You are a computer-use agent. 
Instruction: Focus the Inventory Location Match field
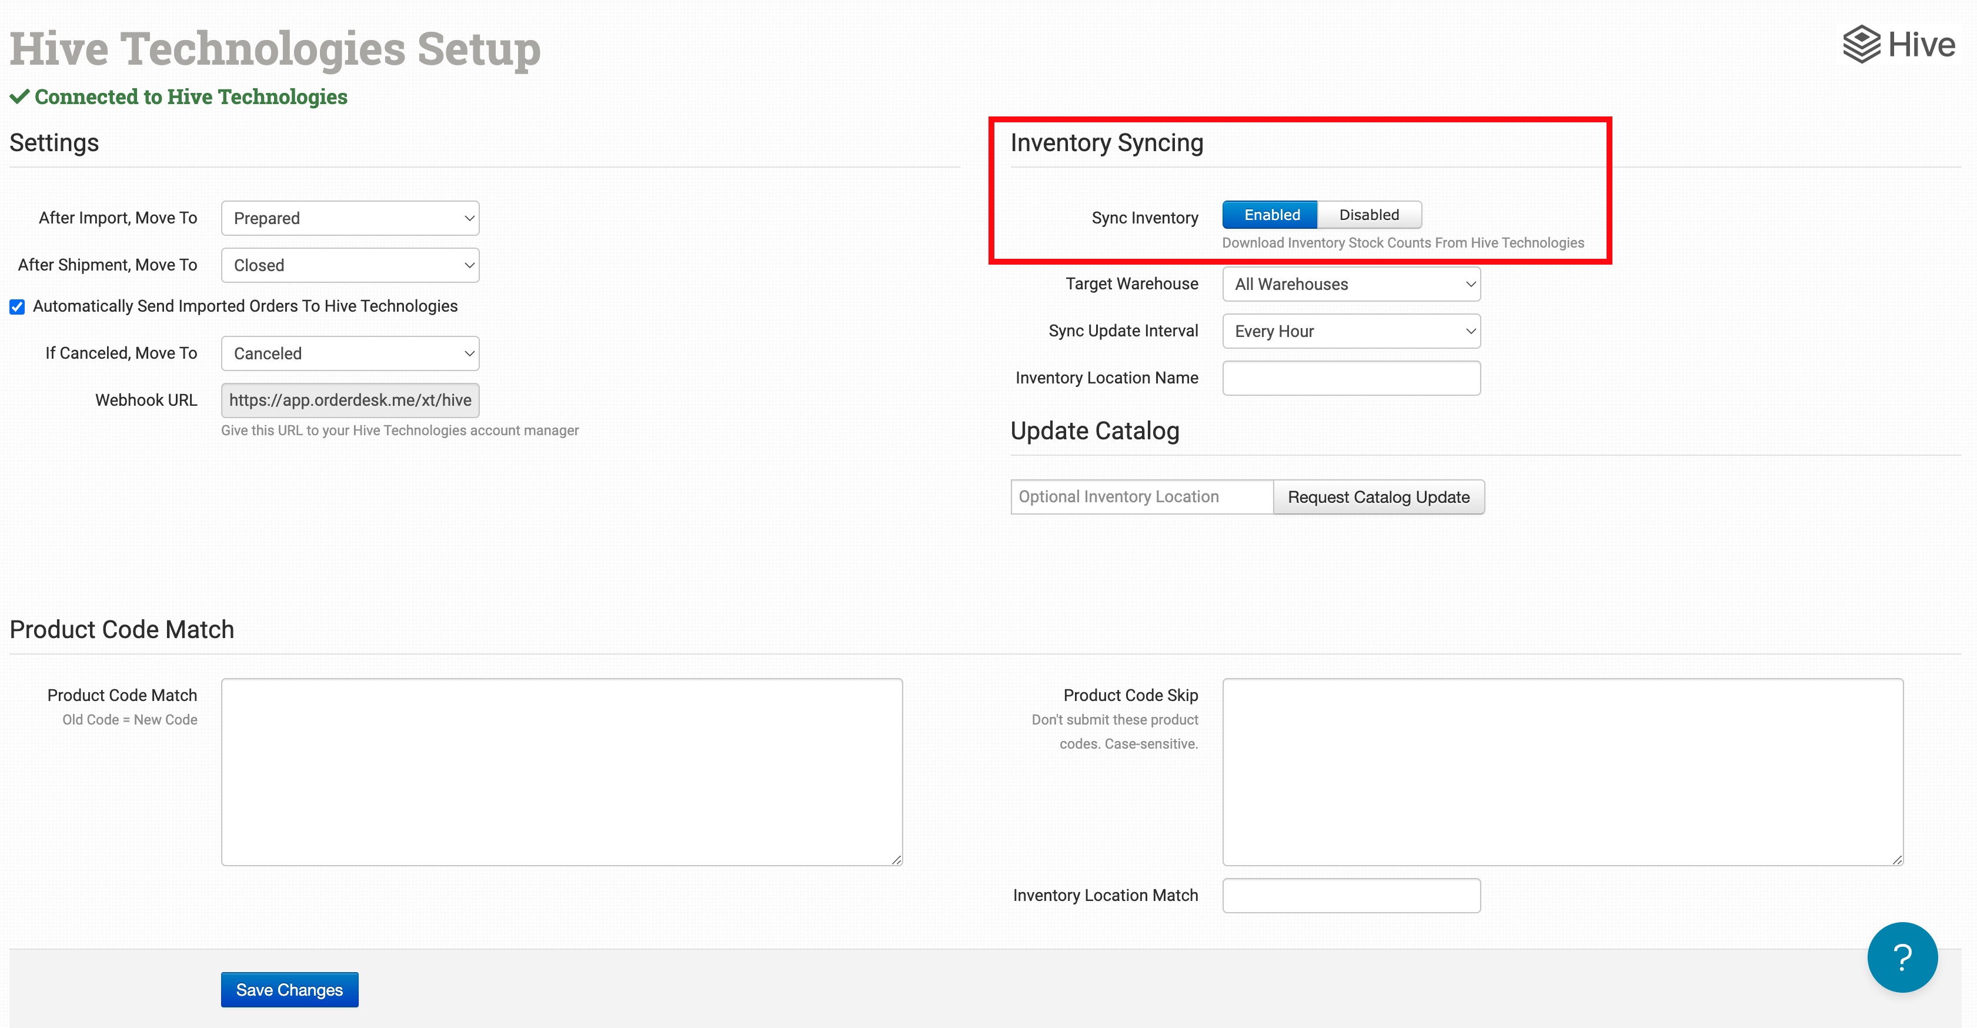pyautogui.click(x=1351, y=895)
